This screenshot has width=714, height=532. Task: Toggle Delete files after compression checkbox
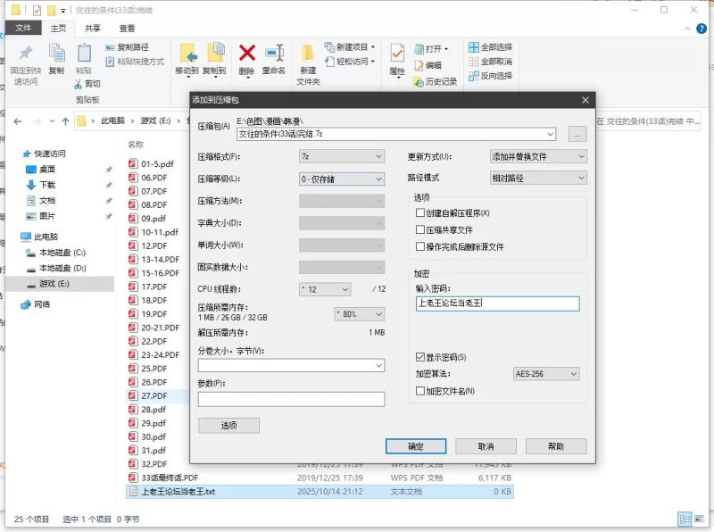420,246
